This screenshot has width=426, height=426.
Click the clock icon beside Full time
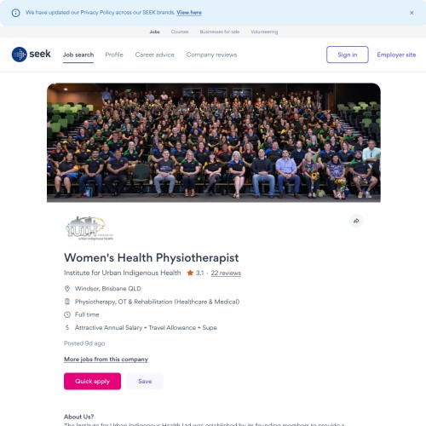[x=67, y=314]
